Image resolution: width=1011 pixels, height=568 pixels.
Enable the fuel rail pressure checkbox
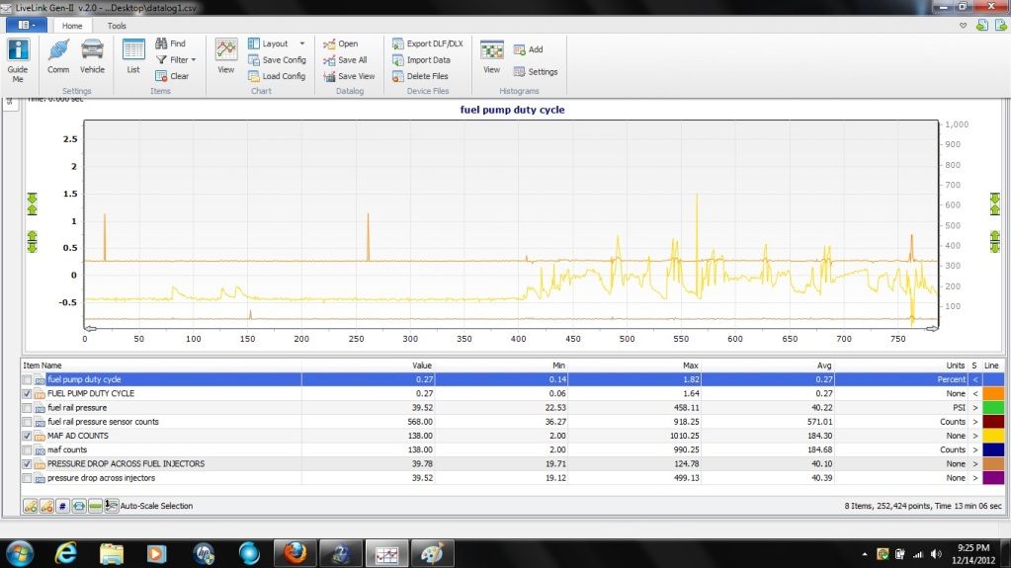(27, 408)
